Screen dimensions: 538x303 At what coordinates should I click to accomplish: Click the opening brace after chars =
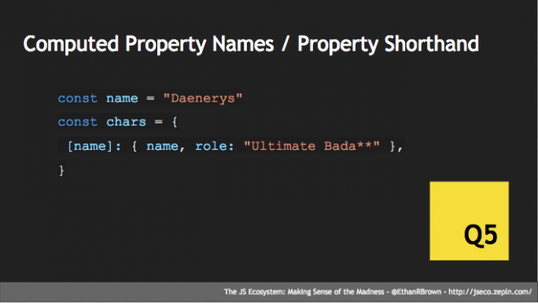(x=174, y=121)
